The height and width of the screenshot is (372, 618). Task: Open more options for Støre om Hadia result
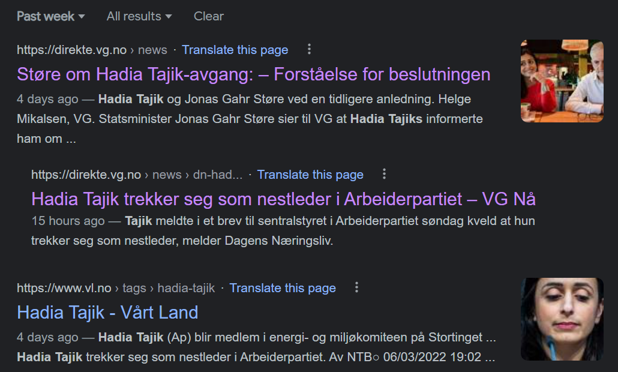[x=309, y=50]
